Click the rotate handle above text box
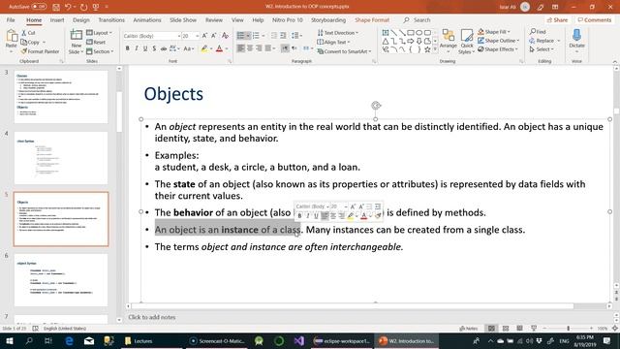 [x=376, y=106]
